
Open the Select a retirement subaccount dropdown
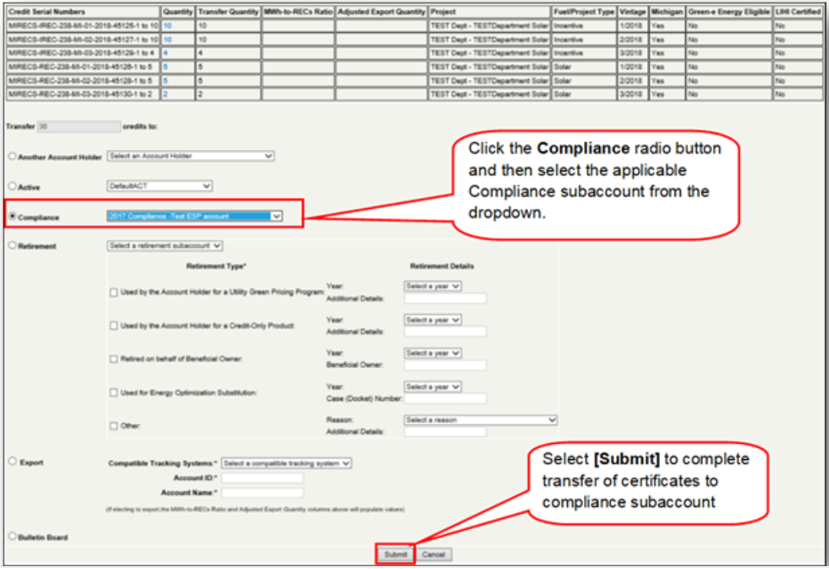[164, 246]
